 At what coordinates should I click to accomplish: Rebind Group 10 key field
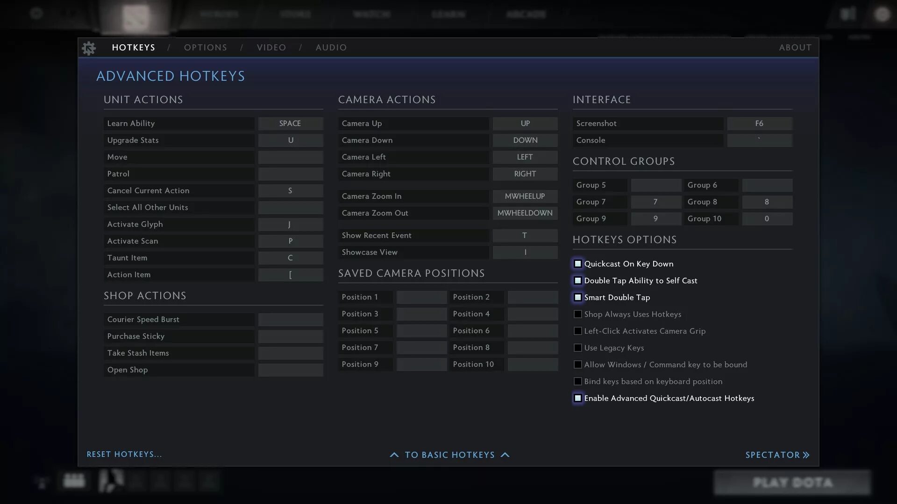click(767, 219)
